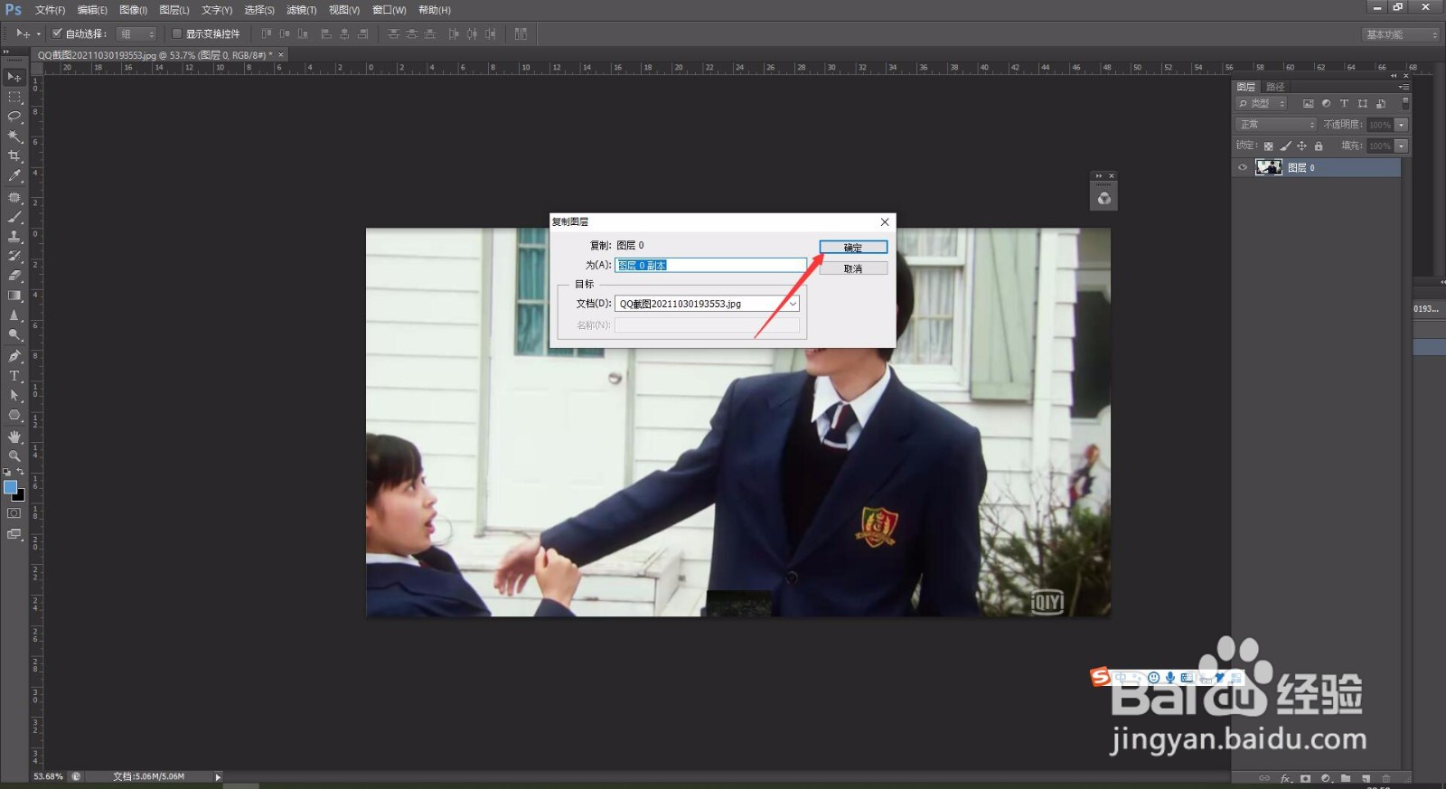The image size is (1446, 789).
Task: Open the Opacity slider dropdown arrow
Action: 1401,125
